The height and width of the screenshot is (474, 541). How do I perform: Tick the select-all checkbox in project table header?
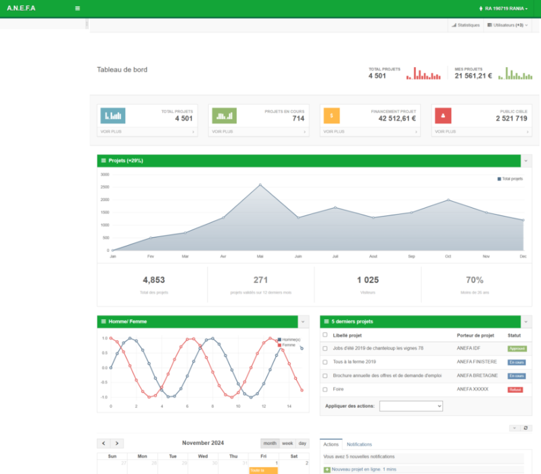(x=325, y=335)
